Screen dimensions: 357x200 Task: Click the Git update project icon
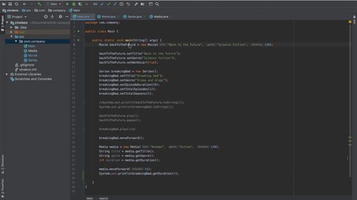pyautogui.click(x=102, y=4)
